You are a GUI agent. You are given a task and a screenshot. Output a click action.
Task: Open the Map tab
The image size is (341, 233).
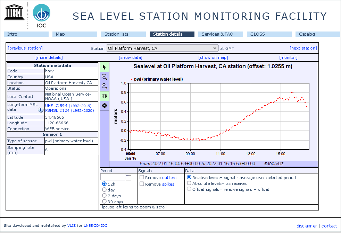coord(75,34)
